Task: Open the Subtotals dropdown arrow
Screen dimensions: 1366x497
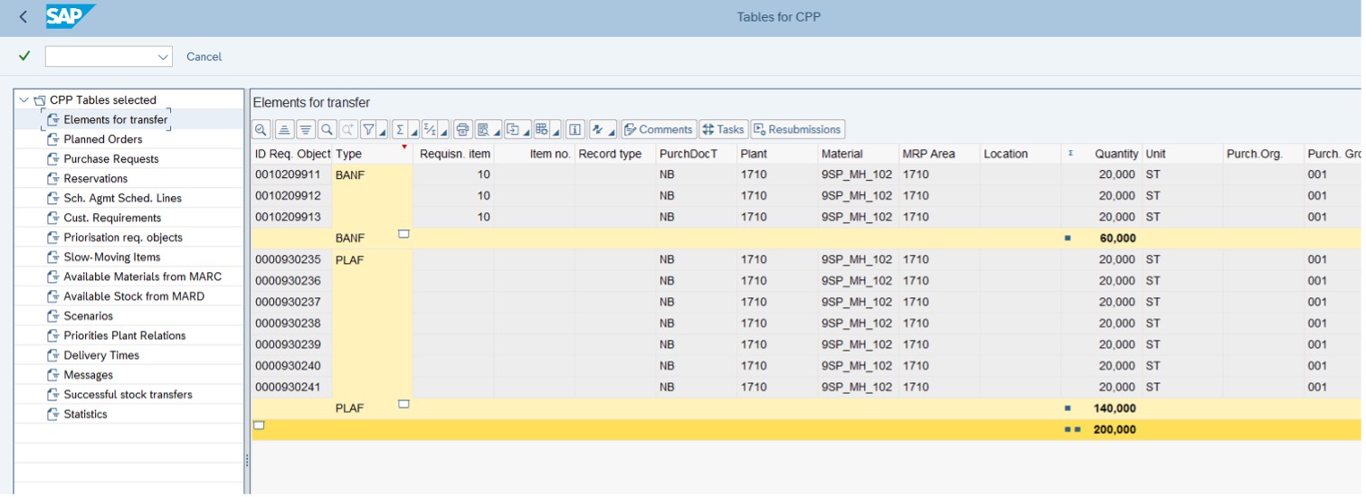Action: click(x=444, y=131)
